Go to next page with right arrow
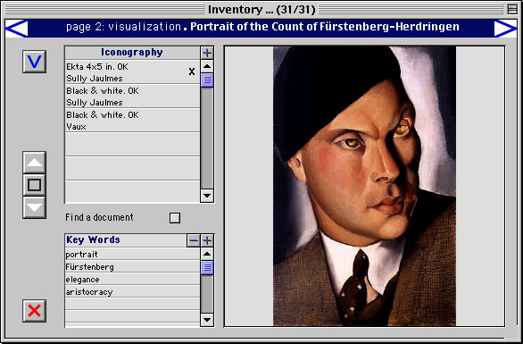 [505, 28]
